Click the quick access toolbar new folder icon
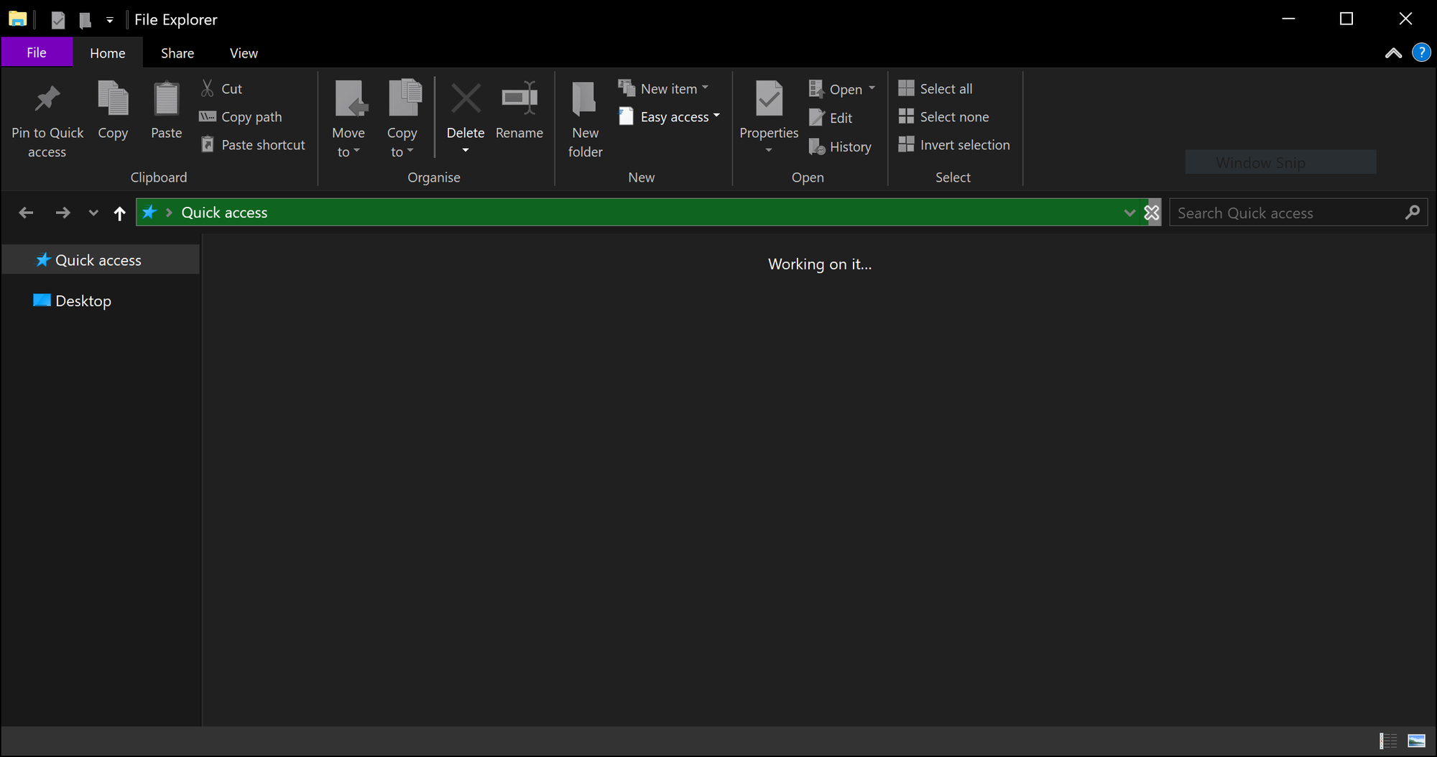The width and height of the screenshot is (1437, 757). pyautogui.click(x=85, y=19)
